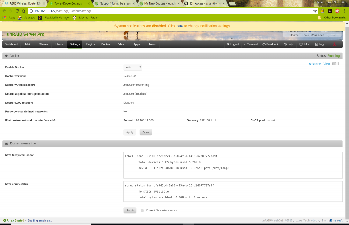The height and width of the screenshot is (225, 349).
Task: Switch to ASUS Wireless Router browser tab
Action: (24, 3)
